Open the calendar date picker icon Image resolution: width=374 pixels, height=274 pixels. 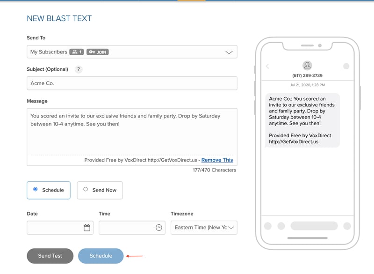coord(87,228)
